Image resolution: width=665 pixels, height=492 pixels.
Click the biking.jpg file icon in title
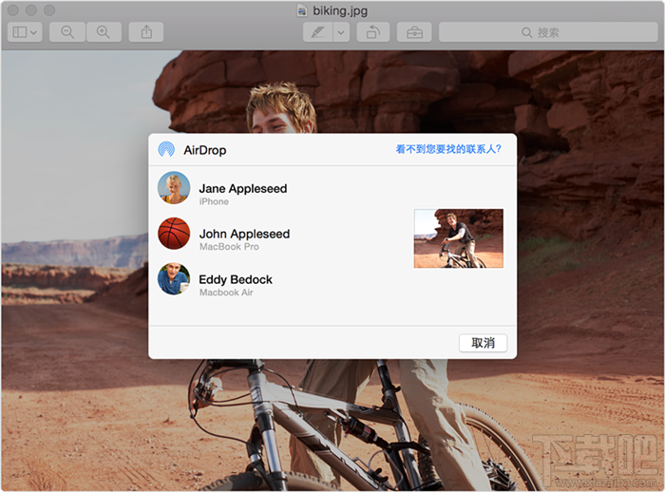click(301, 10)
